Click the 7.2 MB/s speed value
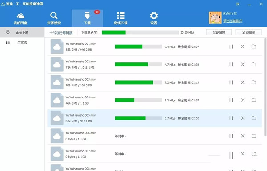The height and width of the screenshot is (171, 267). 170,82
